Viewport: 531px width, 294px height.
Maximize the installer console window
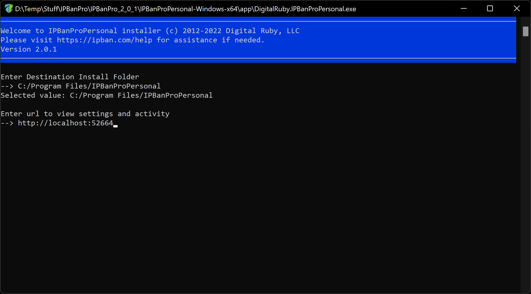[x=490, y=9]
